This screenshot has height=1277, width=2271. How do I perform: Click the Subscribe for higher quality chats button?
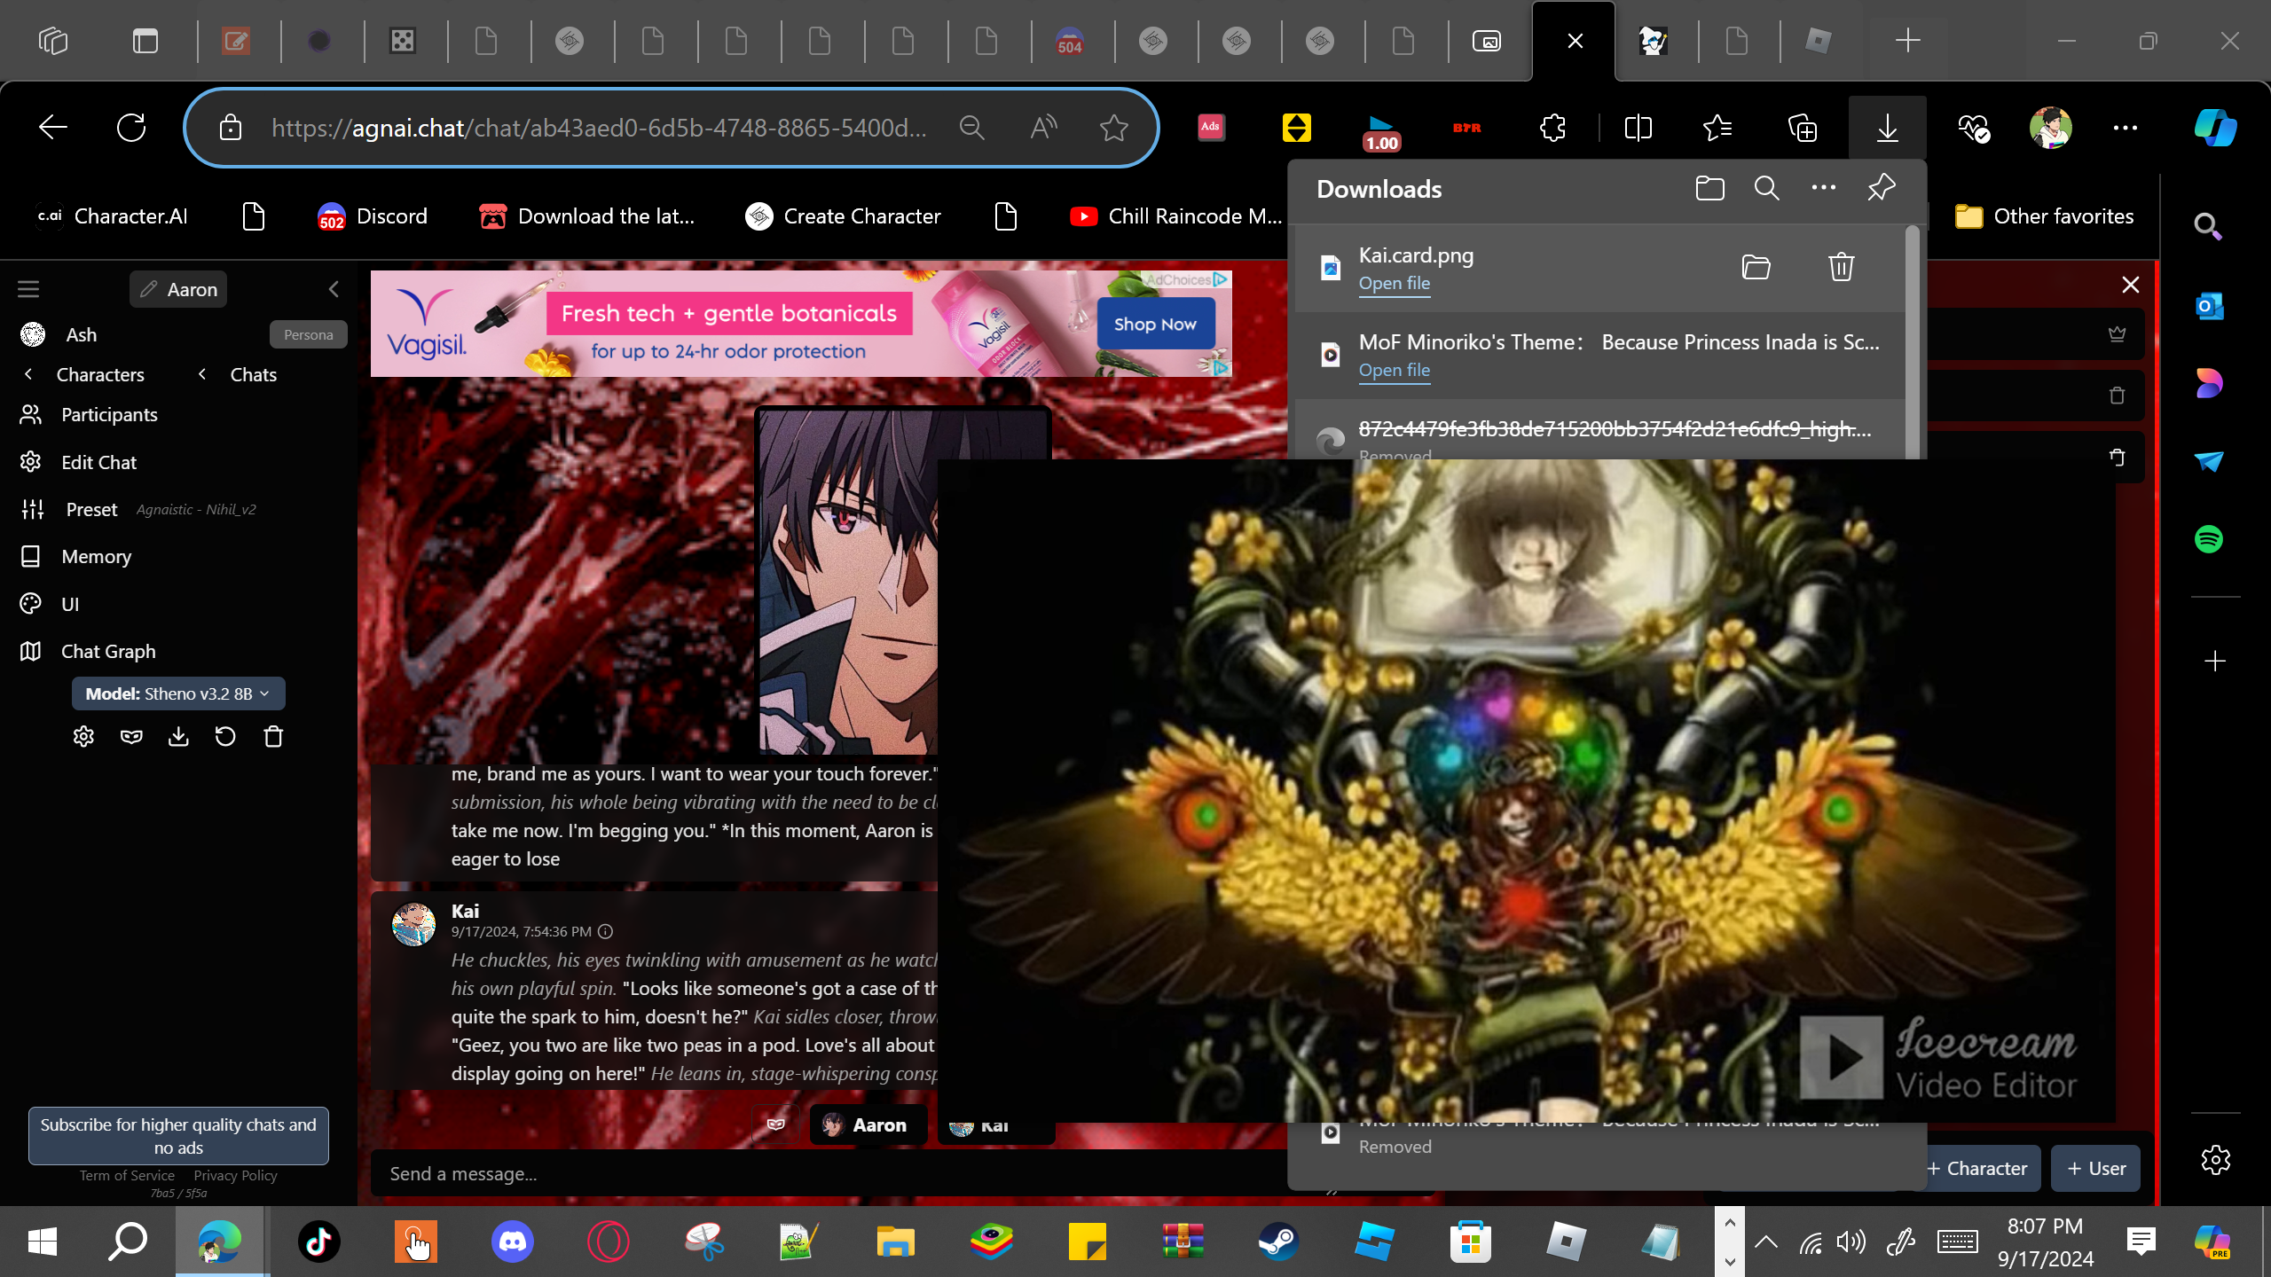pos(178,1135)
